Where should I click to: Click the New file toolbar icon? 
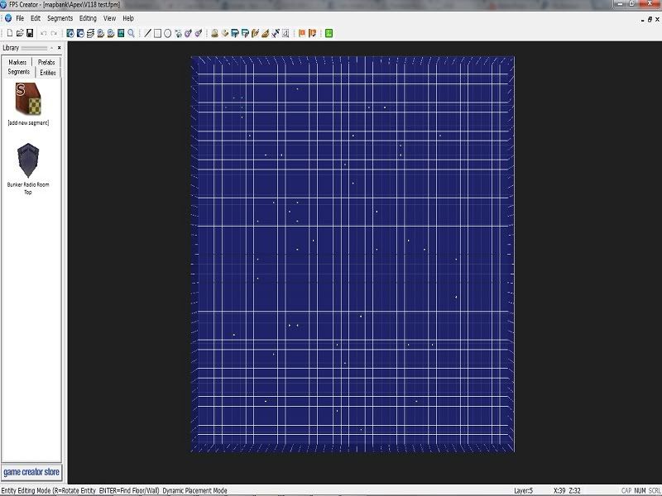[x=9, y=33]
